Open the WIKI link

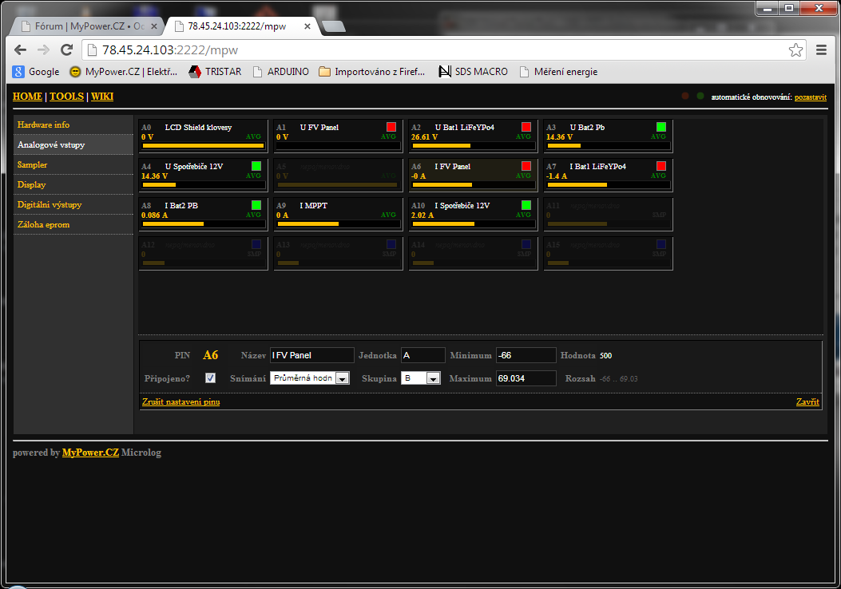(x=102, y=97)
